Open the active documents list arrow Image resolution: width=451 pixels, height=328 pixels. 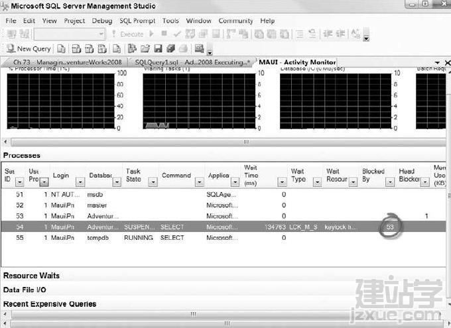437,62
